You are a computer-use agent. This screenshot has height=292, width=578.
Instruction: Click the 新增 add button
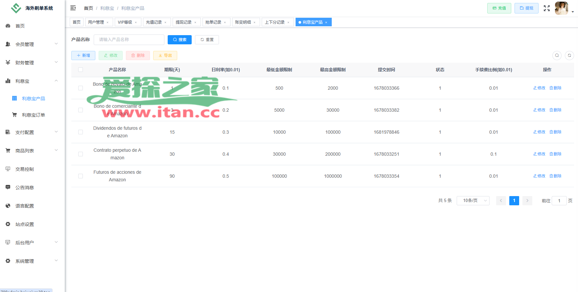(83, 56)
